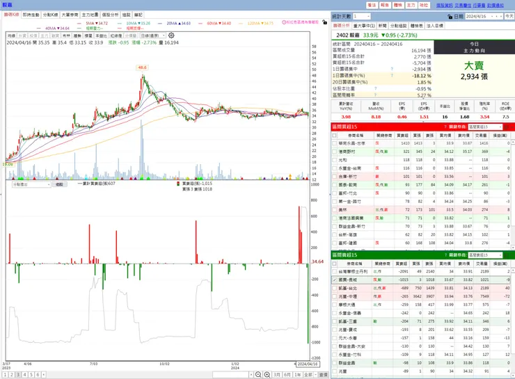Switch to 個股分析 tab
This screenshot has width=515, height=379.
point(110,15)
